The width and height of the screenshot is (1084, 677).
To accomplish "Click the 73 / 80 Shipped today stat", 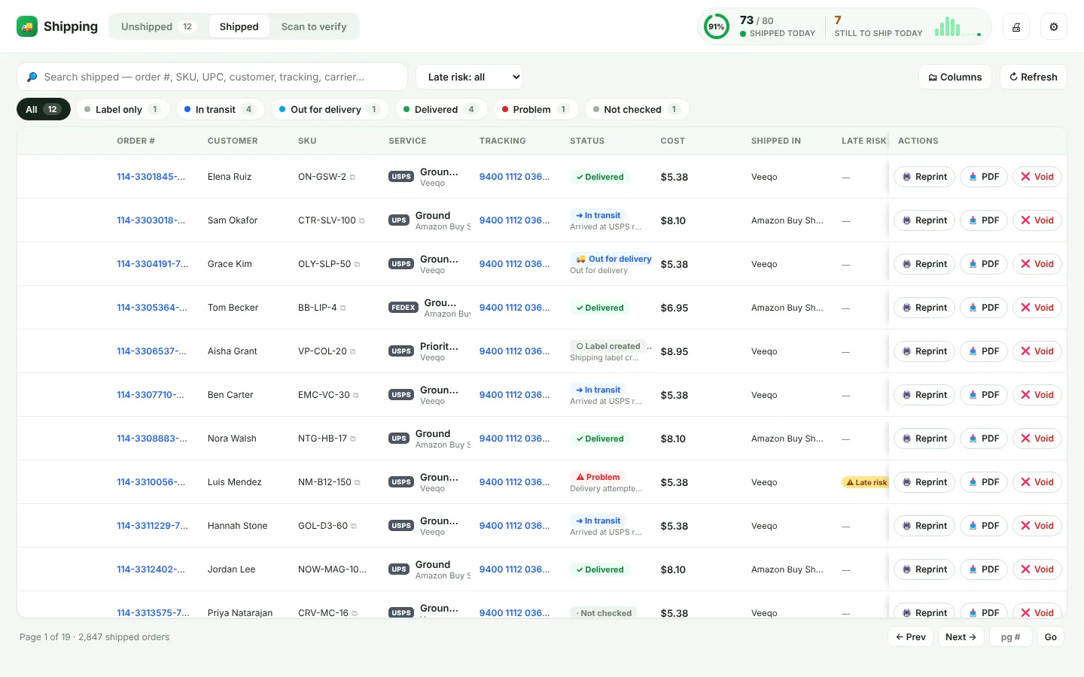I will [778, 26].
